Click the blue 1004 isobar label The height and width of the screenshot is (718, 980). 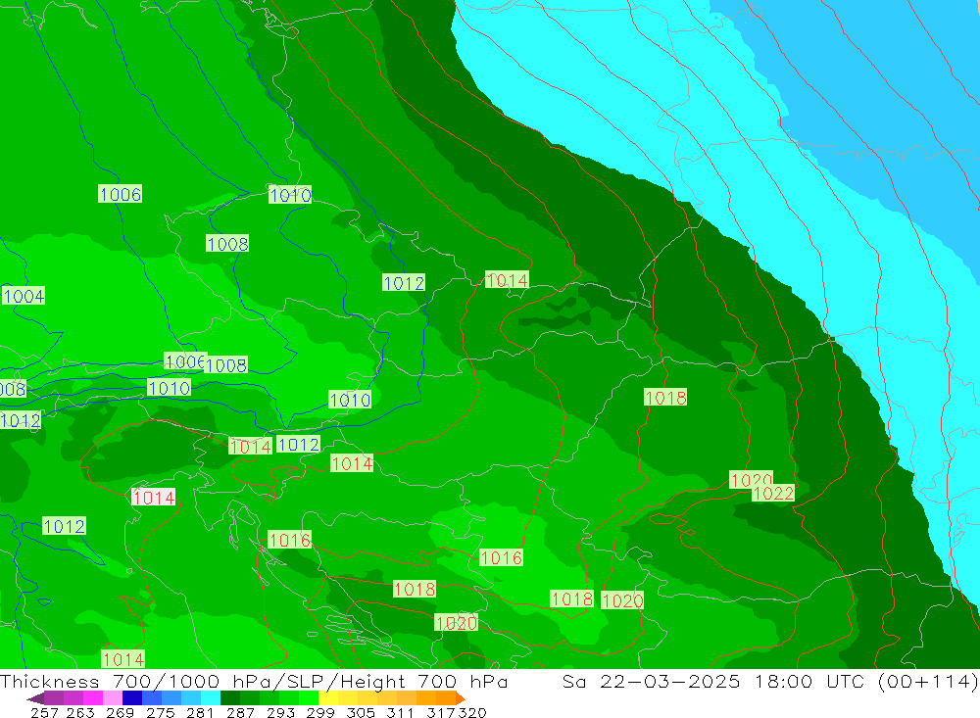point(24,296)
